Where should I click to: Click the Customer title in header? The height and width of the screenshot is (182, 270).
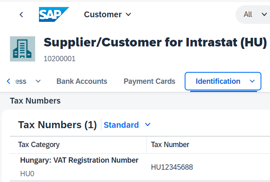pos(103,14)
